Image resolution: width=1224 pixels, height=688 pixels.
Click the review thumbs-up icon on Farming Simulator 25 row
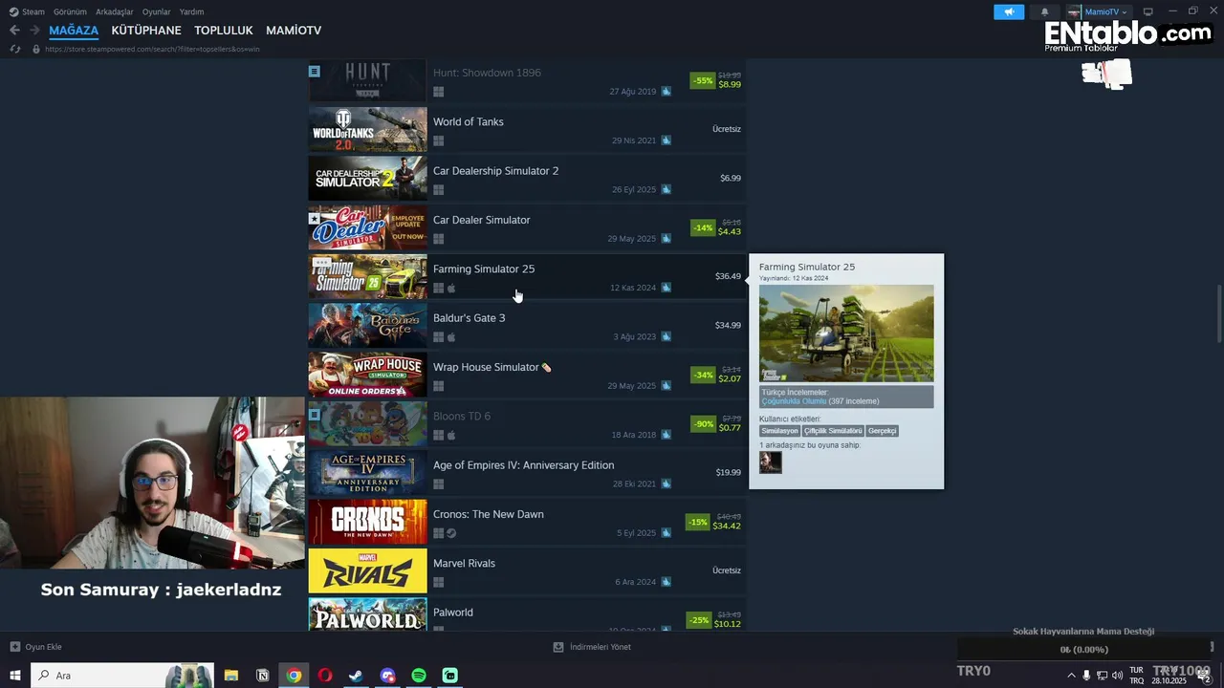(667, 288)
